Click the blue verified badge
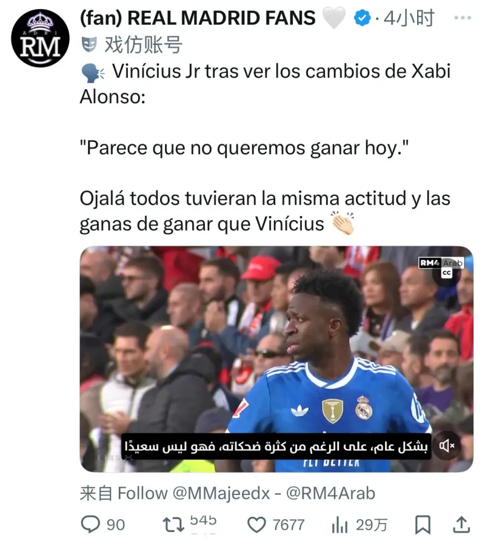This screenshot has width=485, height=546. pyautogui.click(x=362, y=18)
